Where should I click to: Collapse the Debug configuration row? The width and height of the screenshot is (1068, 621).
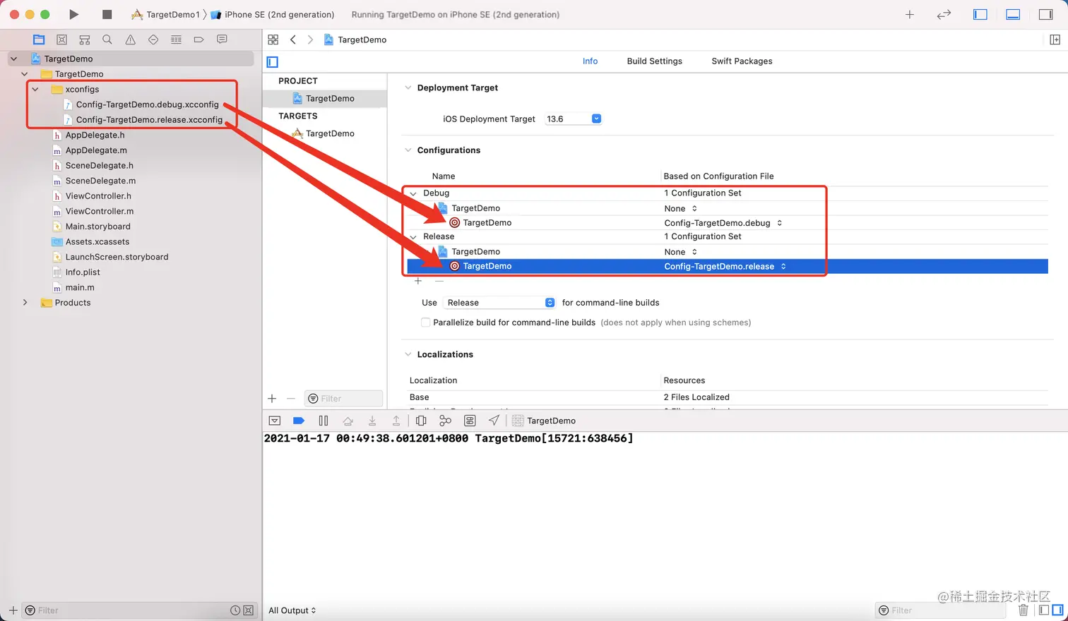coord(413,193)
